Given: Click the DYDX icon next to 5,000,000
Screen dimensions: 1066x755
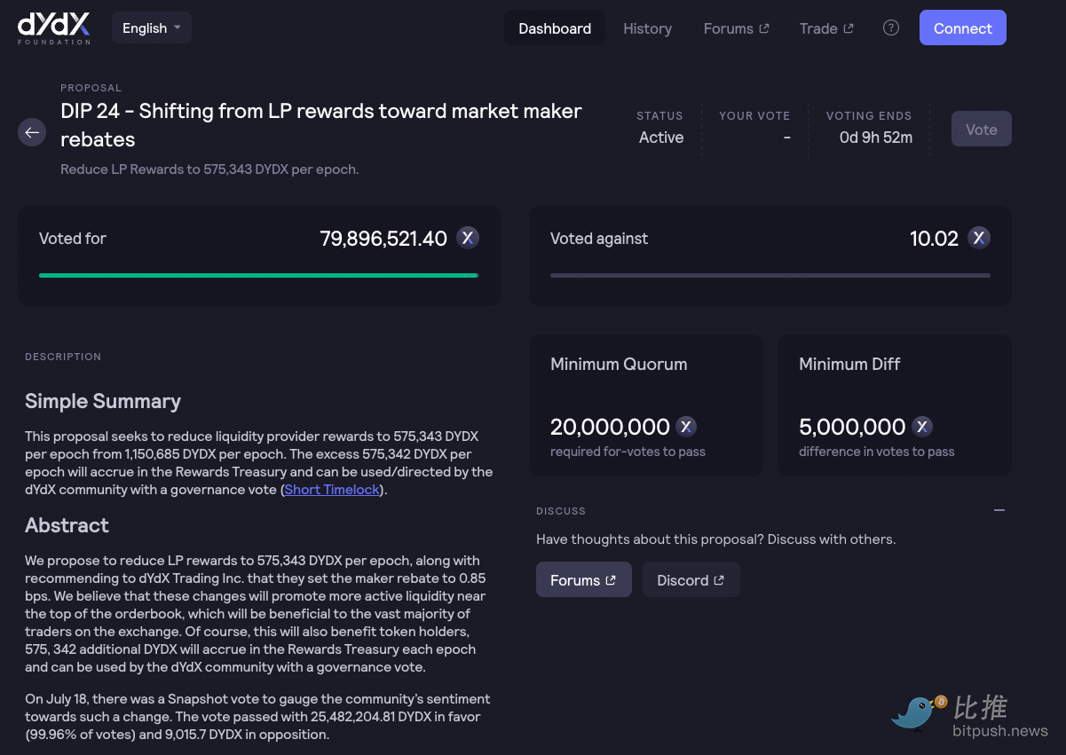Looking at the screenshot, I should [922, 427].
